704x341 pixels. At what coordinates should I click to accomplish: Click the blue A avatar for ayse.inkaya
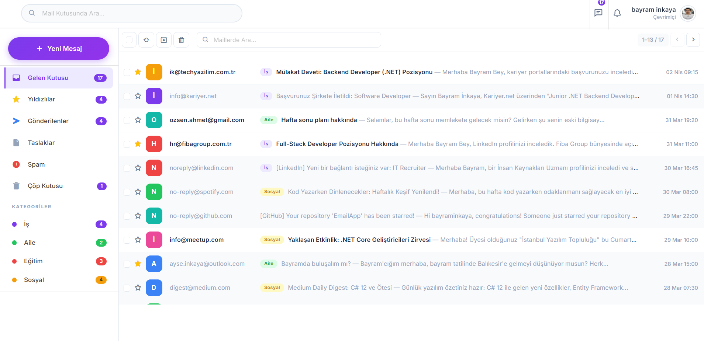tap(154, 264)
